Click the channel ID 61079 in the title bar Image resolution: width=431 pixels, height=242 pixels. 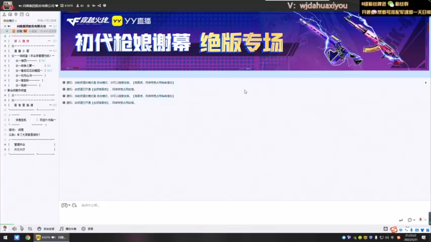pyautogui.click(x=67, y=5)
